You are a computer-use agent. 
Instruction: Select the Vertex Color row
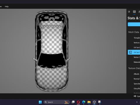(x=134, y=57)
